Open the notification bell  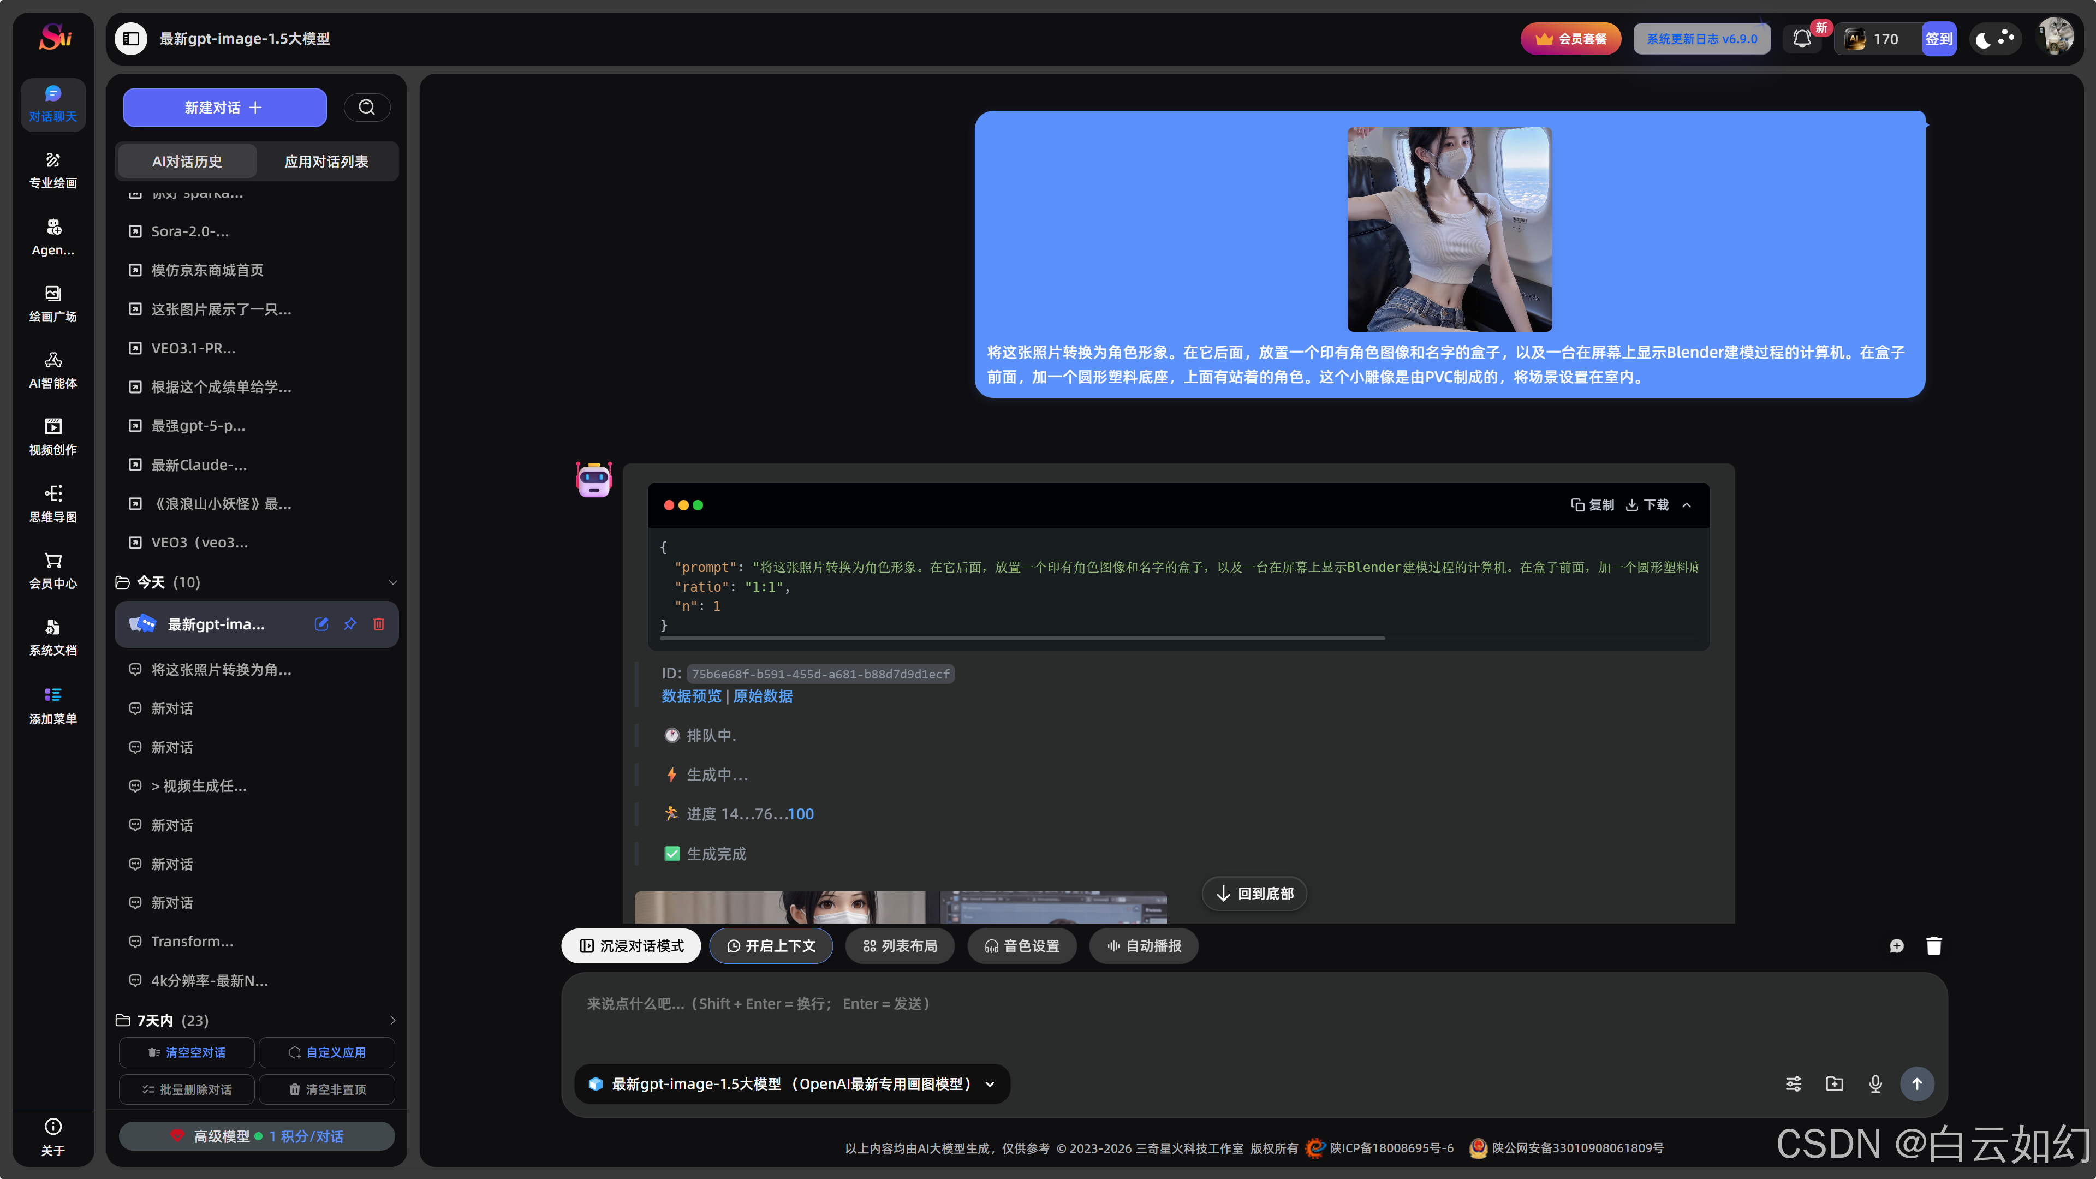click(x=1801, y=38)
